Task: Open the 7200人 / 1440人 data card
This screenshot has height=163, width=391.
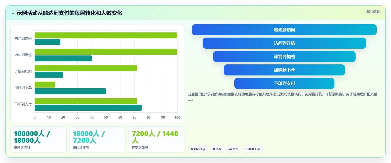Action: (156, 140)
